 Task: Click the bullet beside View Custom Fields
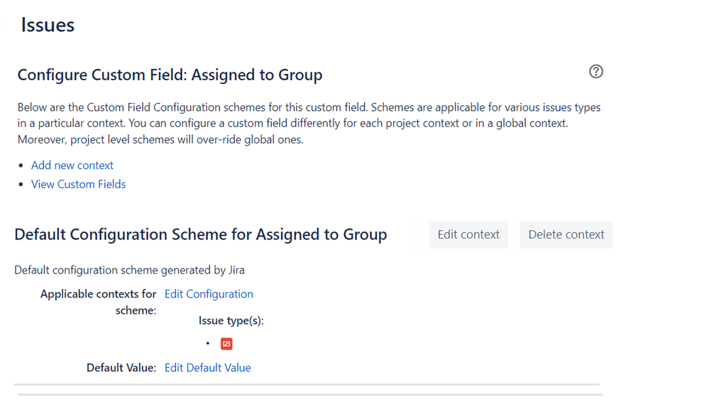click(21, 185)
